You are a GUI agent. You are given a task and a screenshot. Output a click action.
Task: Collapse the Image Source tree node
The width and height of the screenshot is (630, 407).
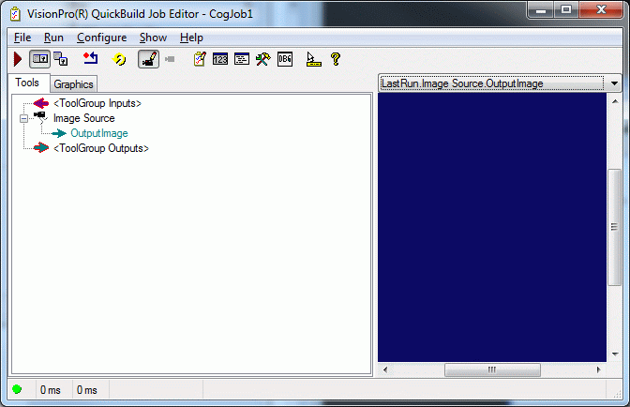(23, 118)
